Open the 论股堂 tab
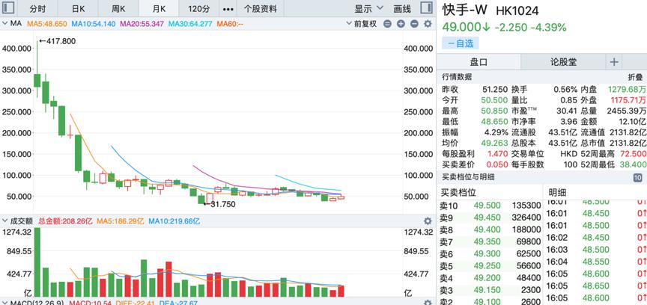 [x=563, y=62]
